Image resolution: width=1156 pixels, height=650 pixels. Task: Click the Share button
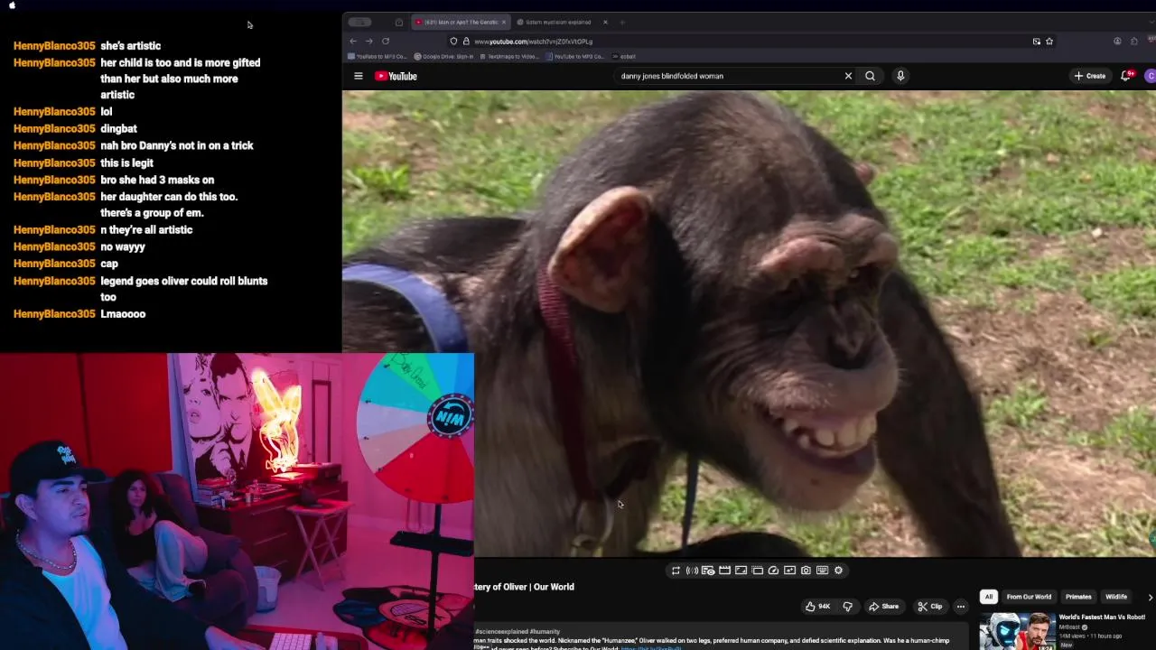pyautogui.click(x=883, y=607)
